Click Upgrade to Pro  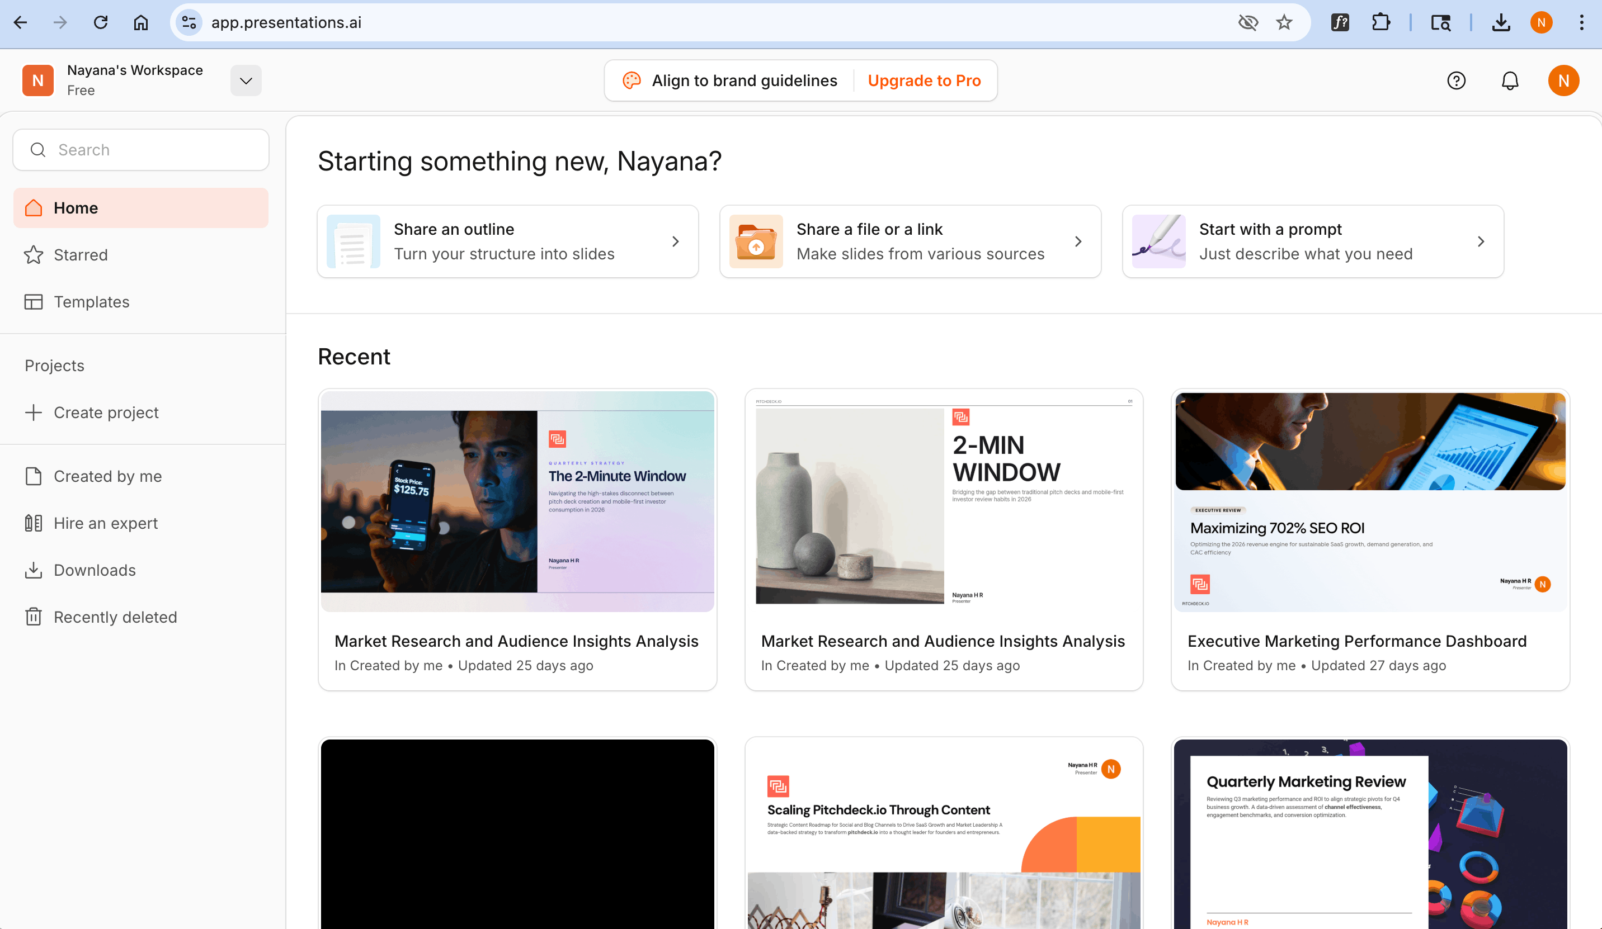tap(924, 80)
